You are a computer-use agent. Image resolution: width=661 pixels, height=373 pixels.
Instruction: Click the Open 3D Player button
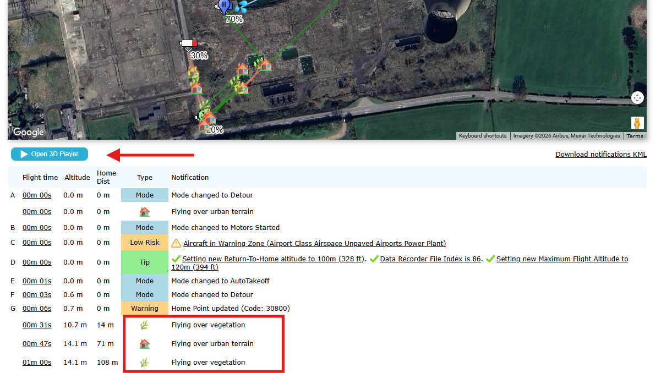pos(49,154)
